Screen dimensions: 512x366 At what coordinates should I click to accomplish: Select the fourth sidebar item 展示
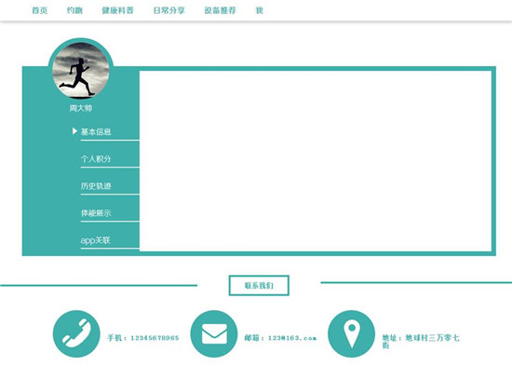(x=96, y=213)
